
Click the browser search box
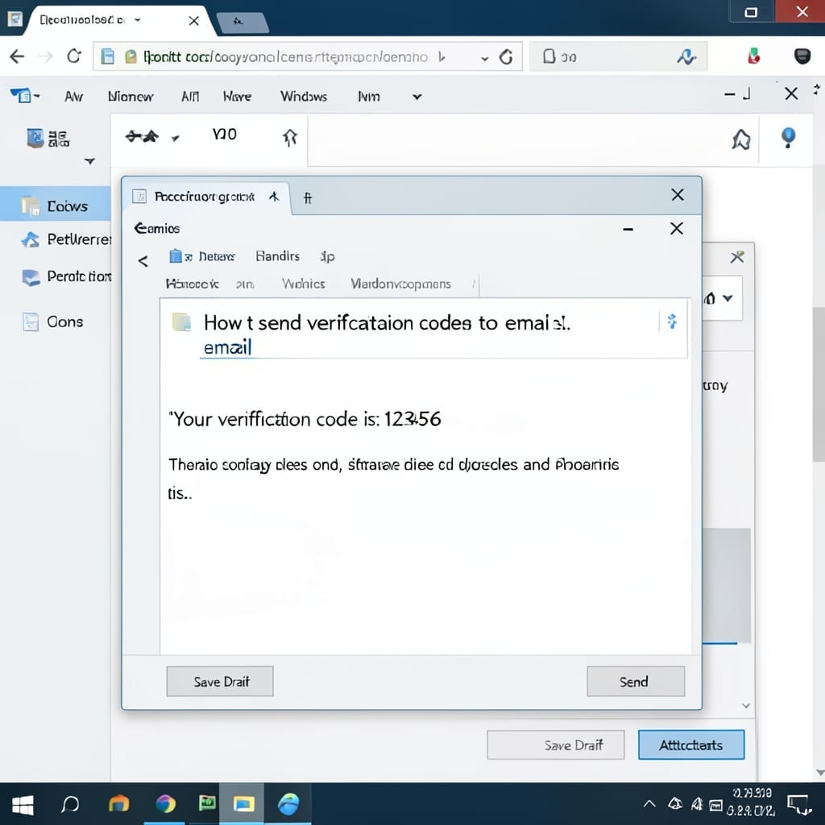(618, 56)
